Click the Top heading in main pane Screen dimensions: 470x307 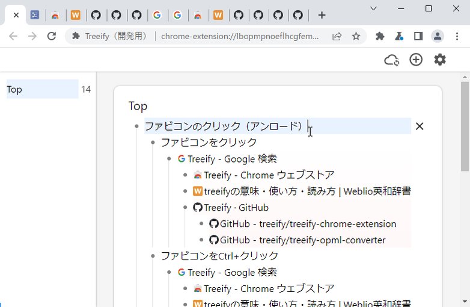(138, 106)
